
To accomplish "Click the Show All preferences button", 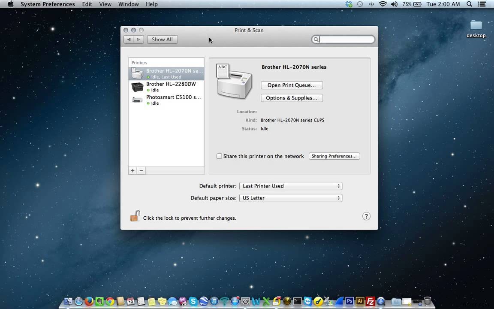I will click(x=162, y=39).
